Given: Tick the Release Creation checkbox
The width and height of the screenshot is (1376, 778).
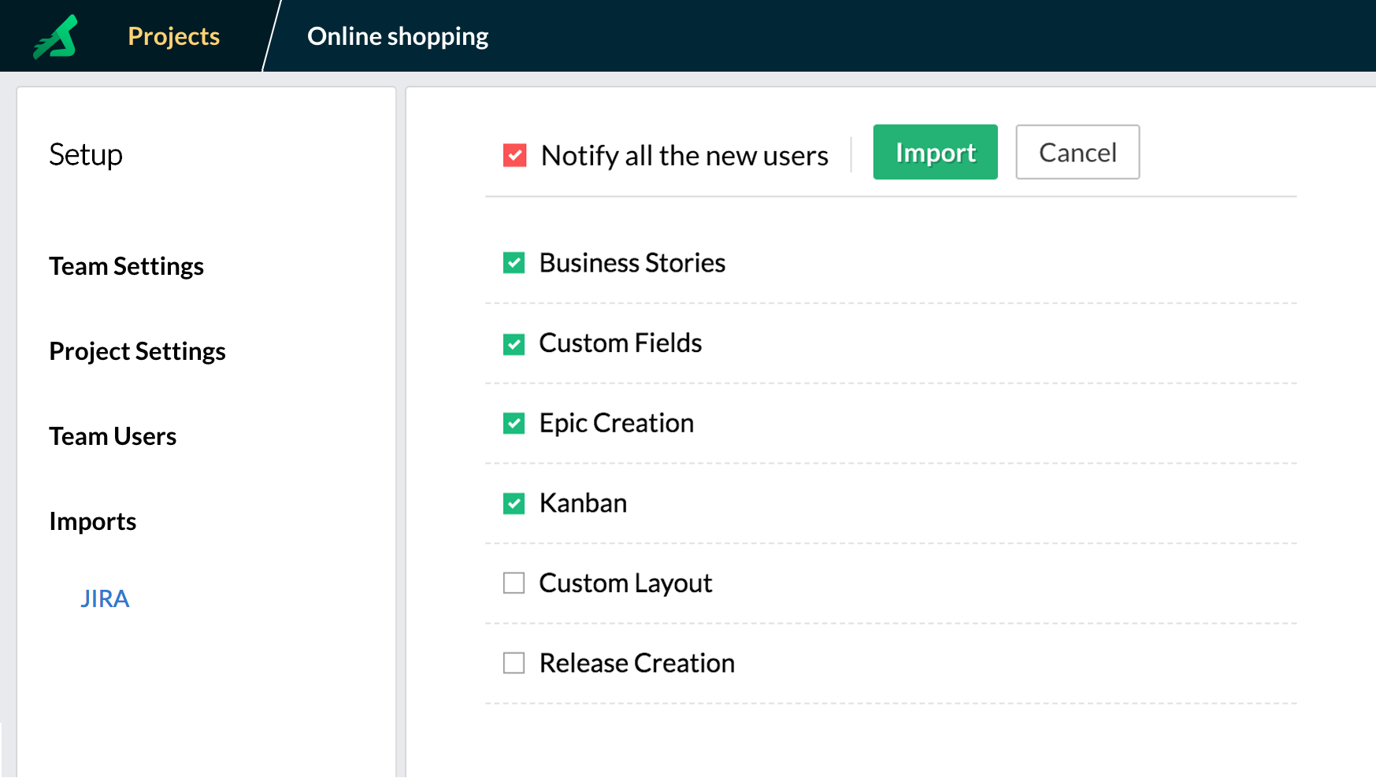Looking at the screenshot, I should pos(514,663).
